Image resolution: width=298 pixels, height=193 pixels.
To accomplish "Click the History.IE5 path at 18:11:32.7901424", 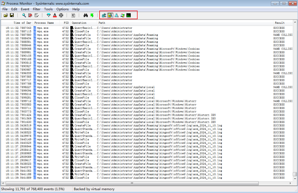I will (156, 115).
